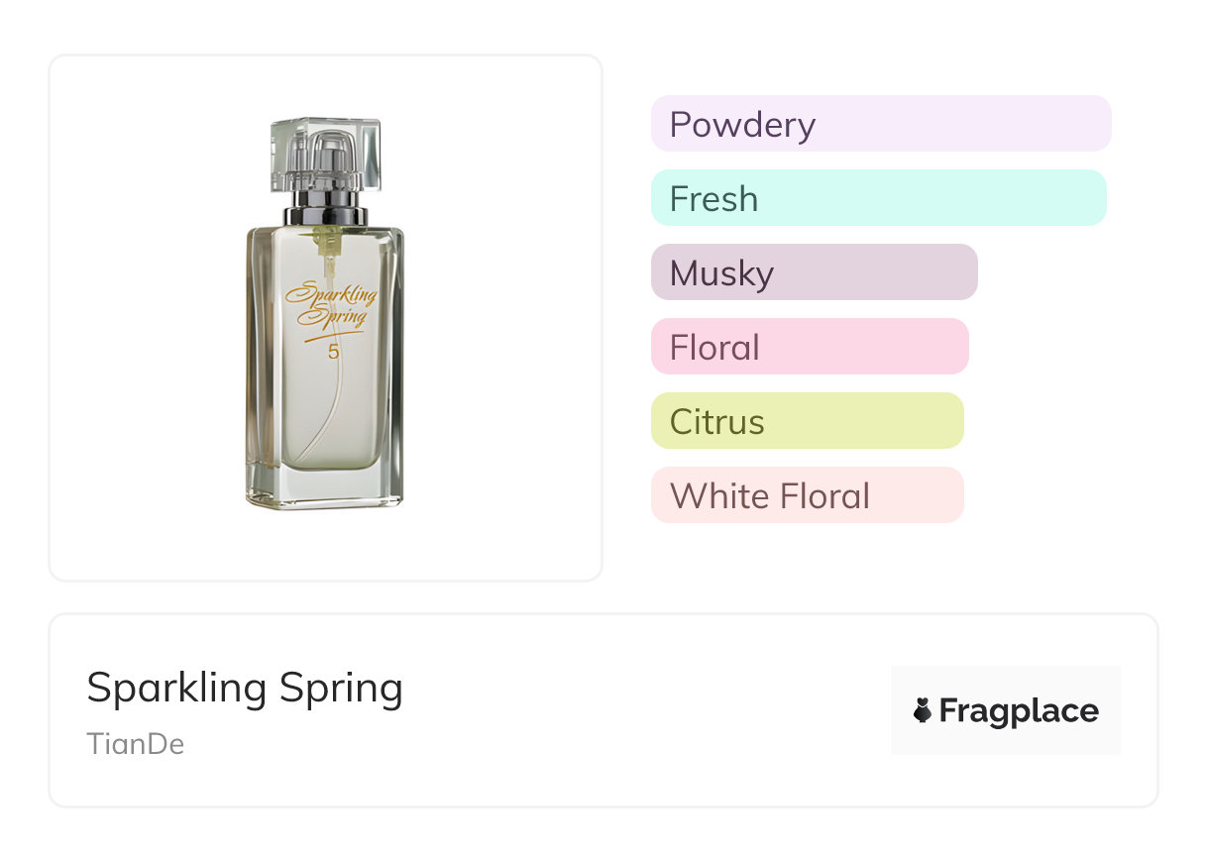Click the thick glass base of the bottle
Viewport: 1207px width, 856px height.
(325, 491)
